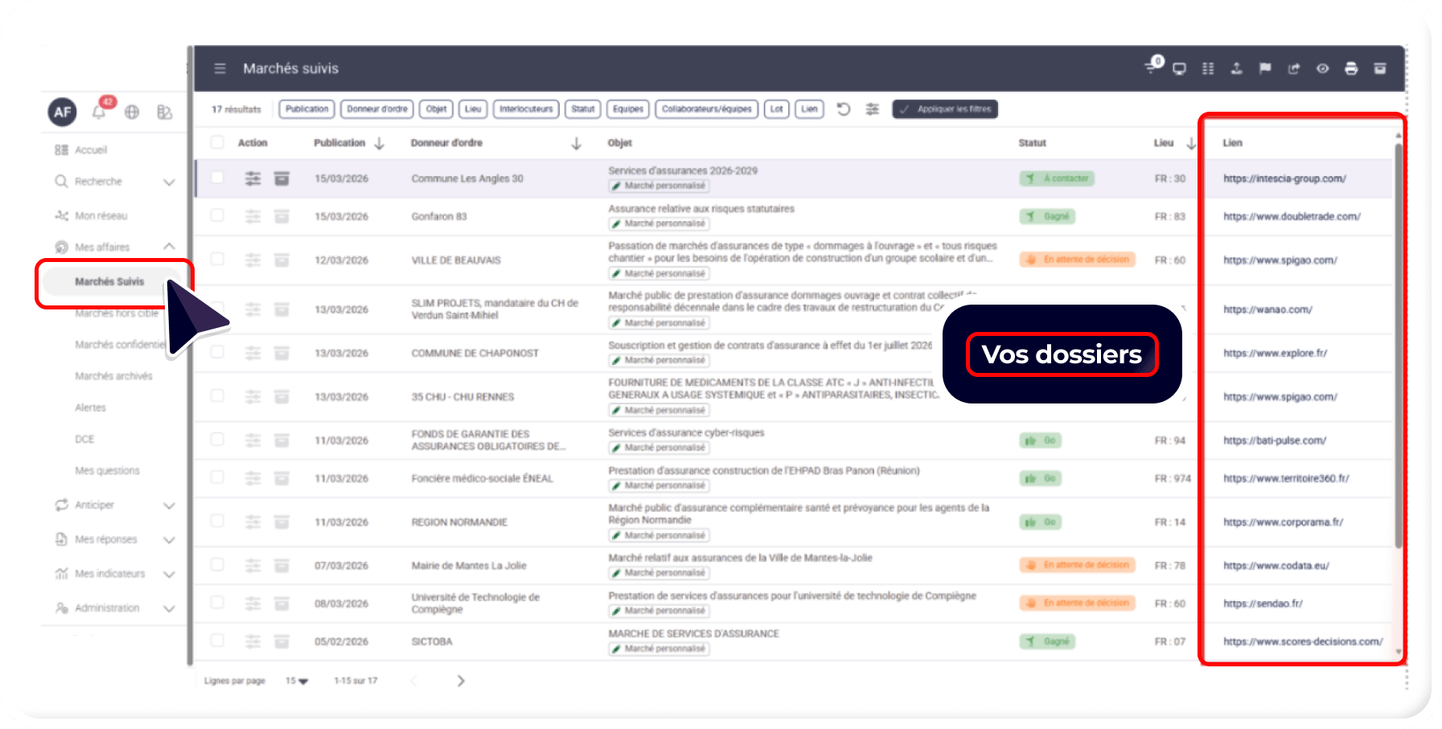Open the https://www.doubletrade.com/ link
The image size is (1442, 729).
pyautogui.click(x=1292, y=216)
